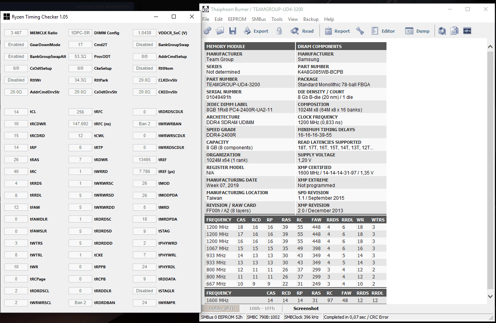Click the Export toolbar button
This screenshot has height=323, width=496.
pyautogui.click(x=256, y=31)
